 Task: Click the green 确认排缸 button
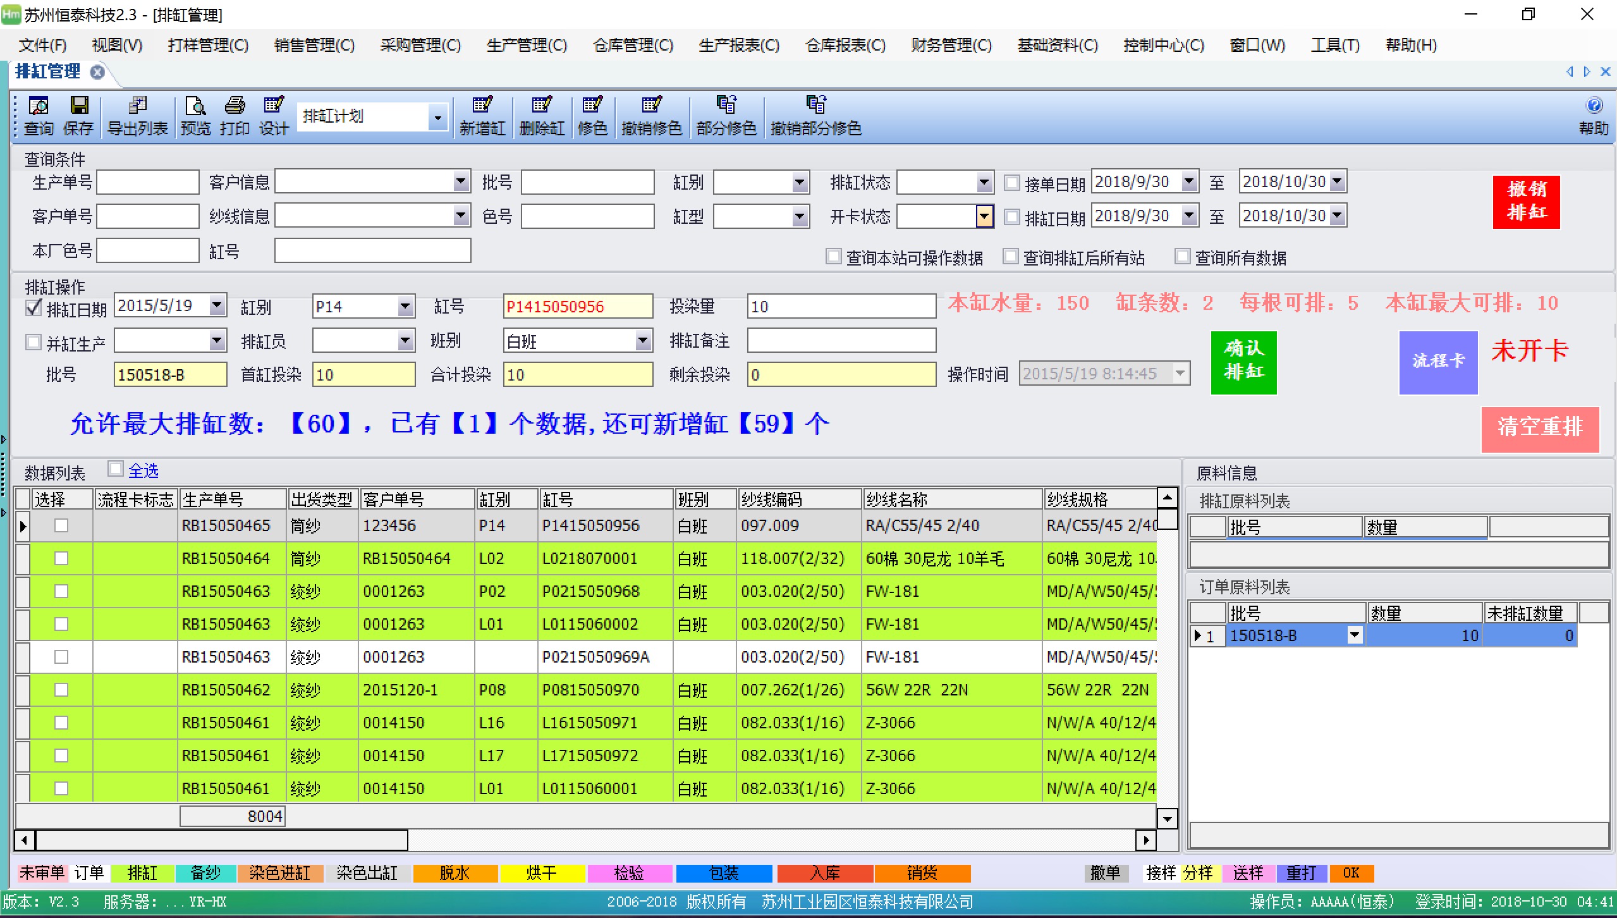point(1243,362)
